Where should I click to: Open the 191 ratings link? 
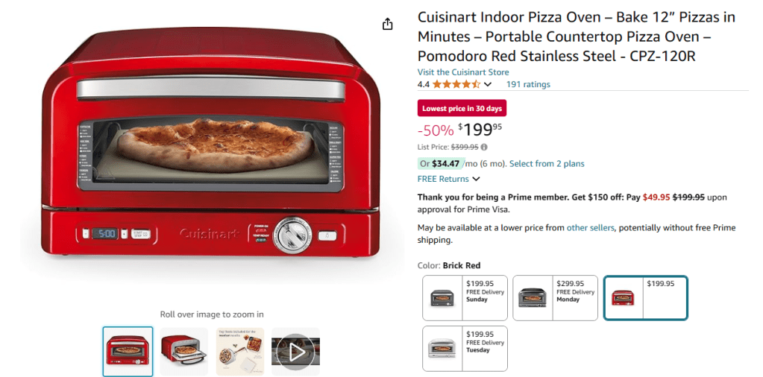528,85
